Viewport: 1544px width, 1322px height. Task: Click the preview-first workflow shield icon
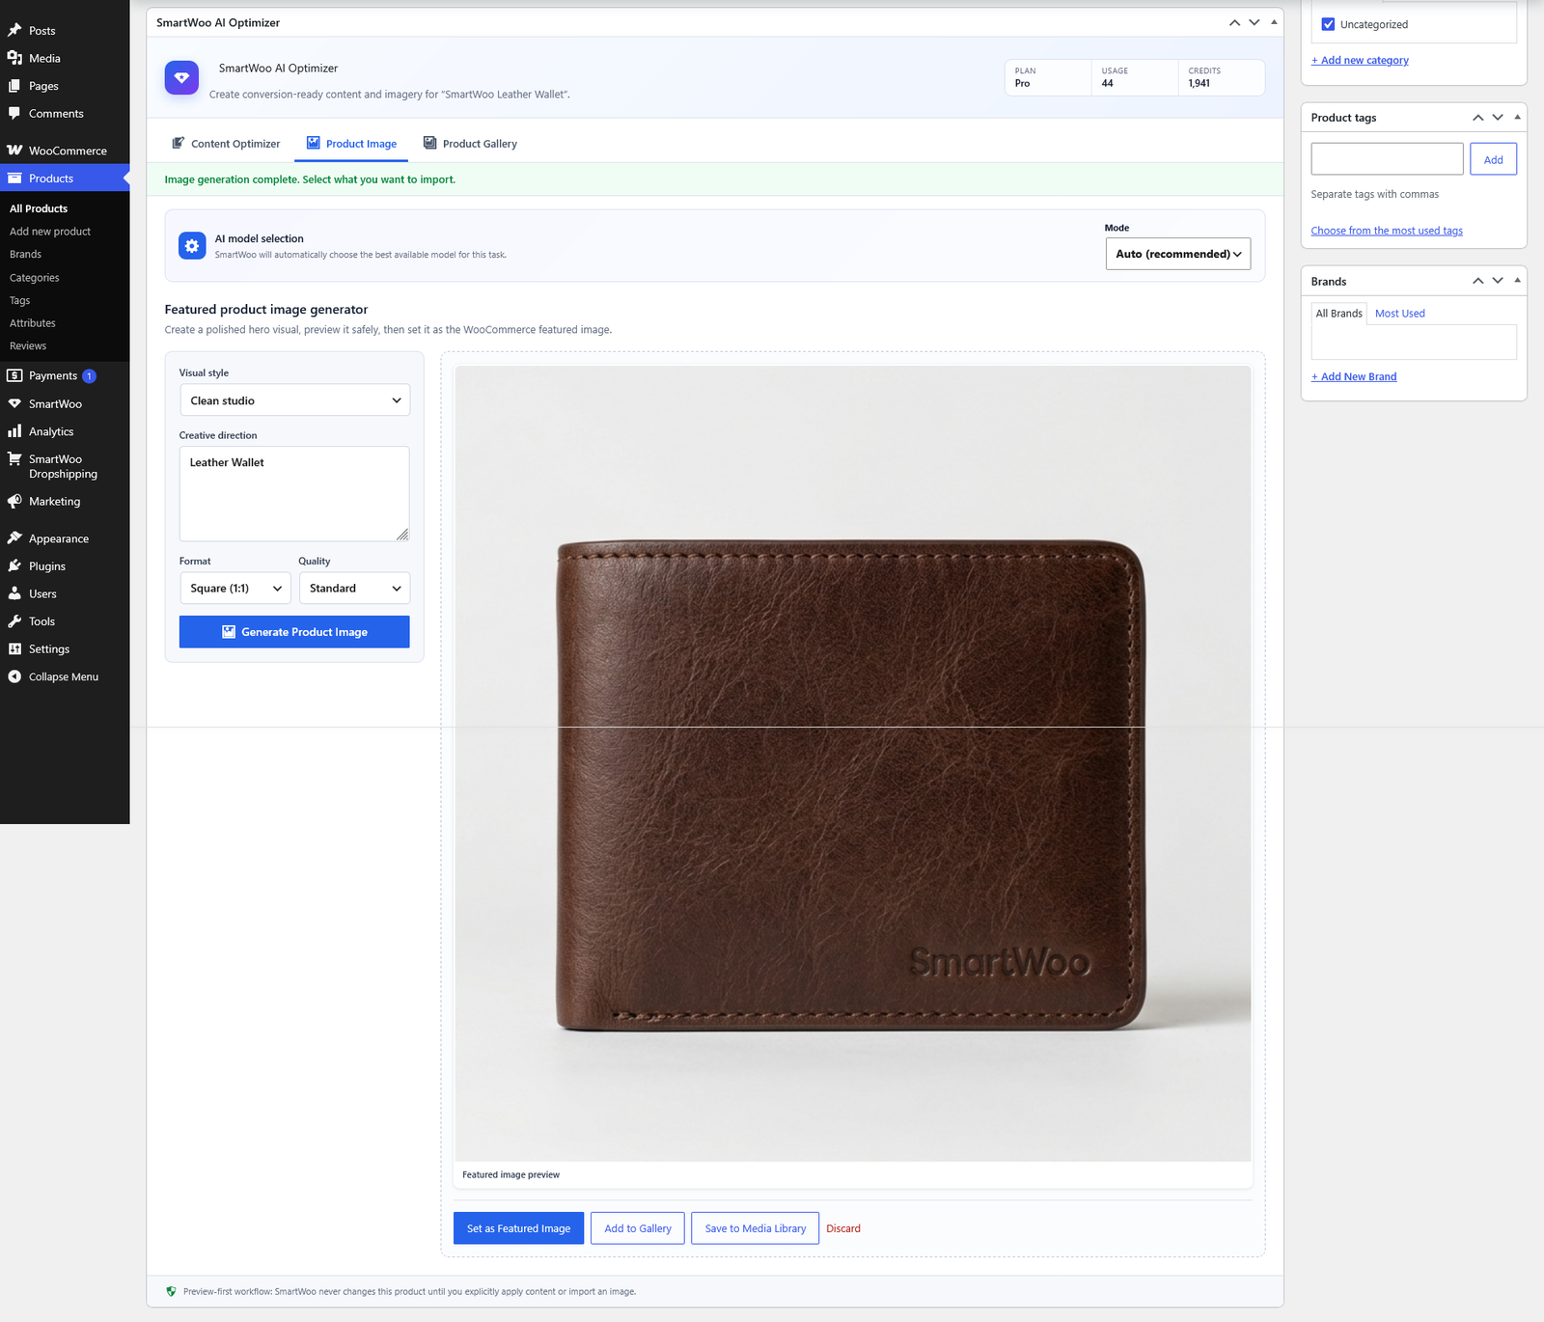pyautogui.click(x=171, y=1292)
